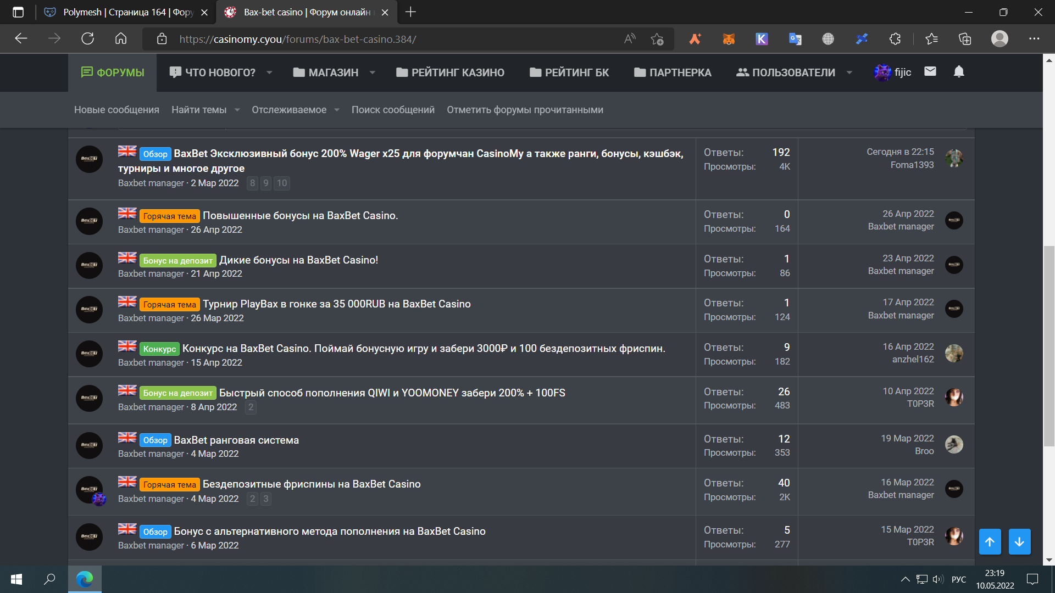Click Edge icon in taskbar

[85, 579]
